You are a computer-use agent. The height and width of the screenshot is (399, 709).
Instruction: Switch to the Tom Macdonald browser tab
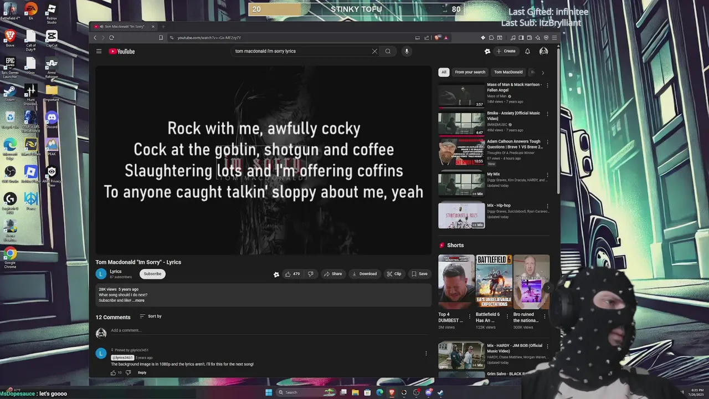[124, 27]
